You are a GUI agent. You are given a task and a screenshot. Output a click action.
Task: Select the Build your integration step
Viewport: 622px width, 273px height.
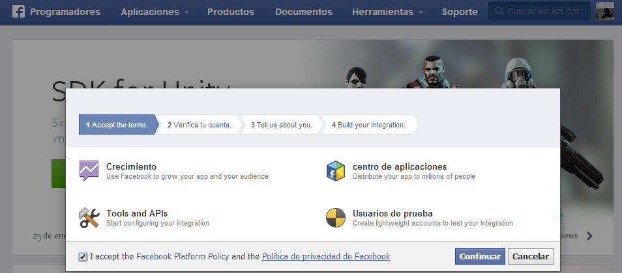[x=368, y=125]
